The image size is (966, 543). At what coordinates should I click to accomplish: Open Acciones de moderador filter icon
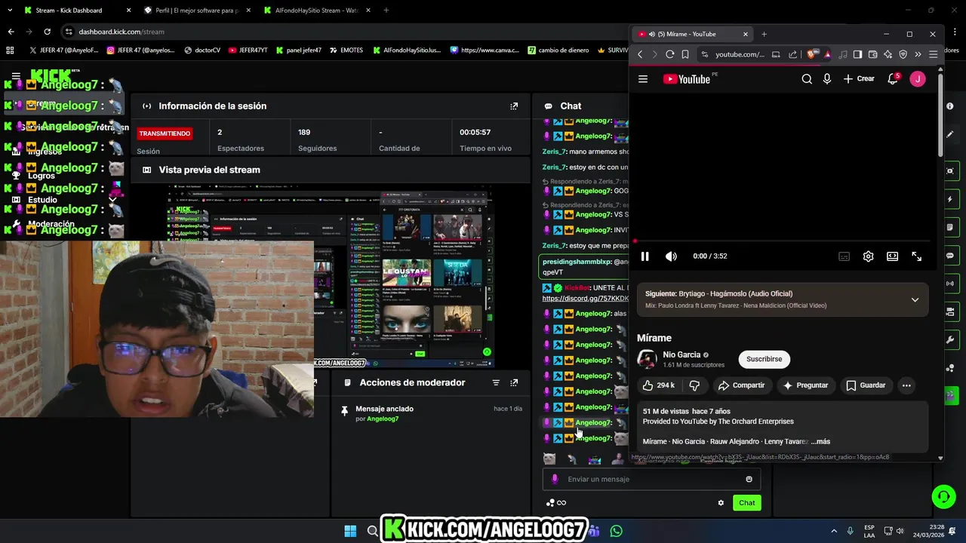click(496, 383)
